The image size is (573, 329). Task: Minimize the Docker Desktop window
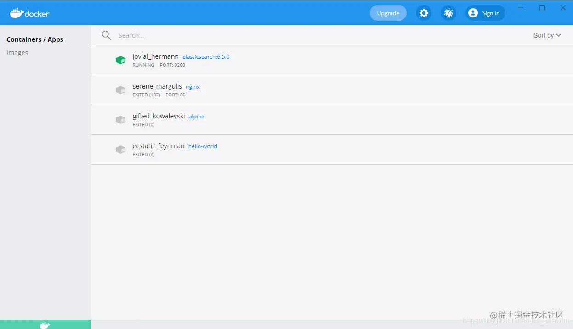pos(521,8)
